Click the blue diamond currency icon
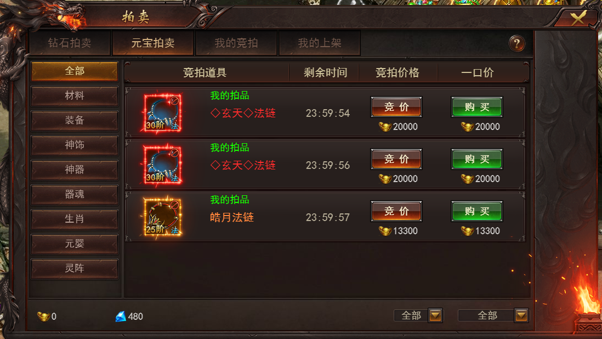Screen dimensions: 602x339 tap(121, 317)
